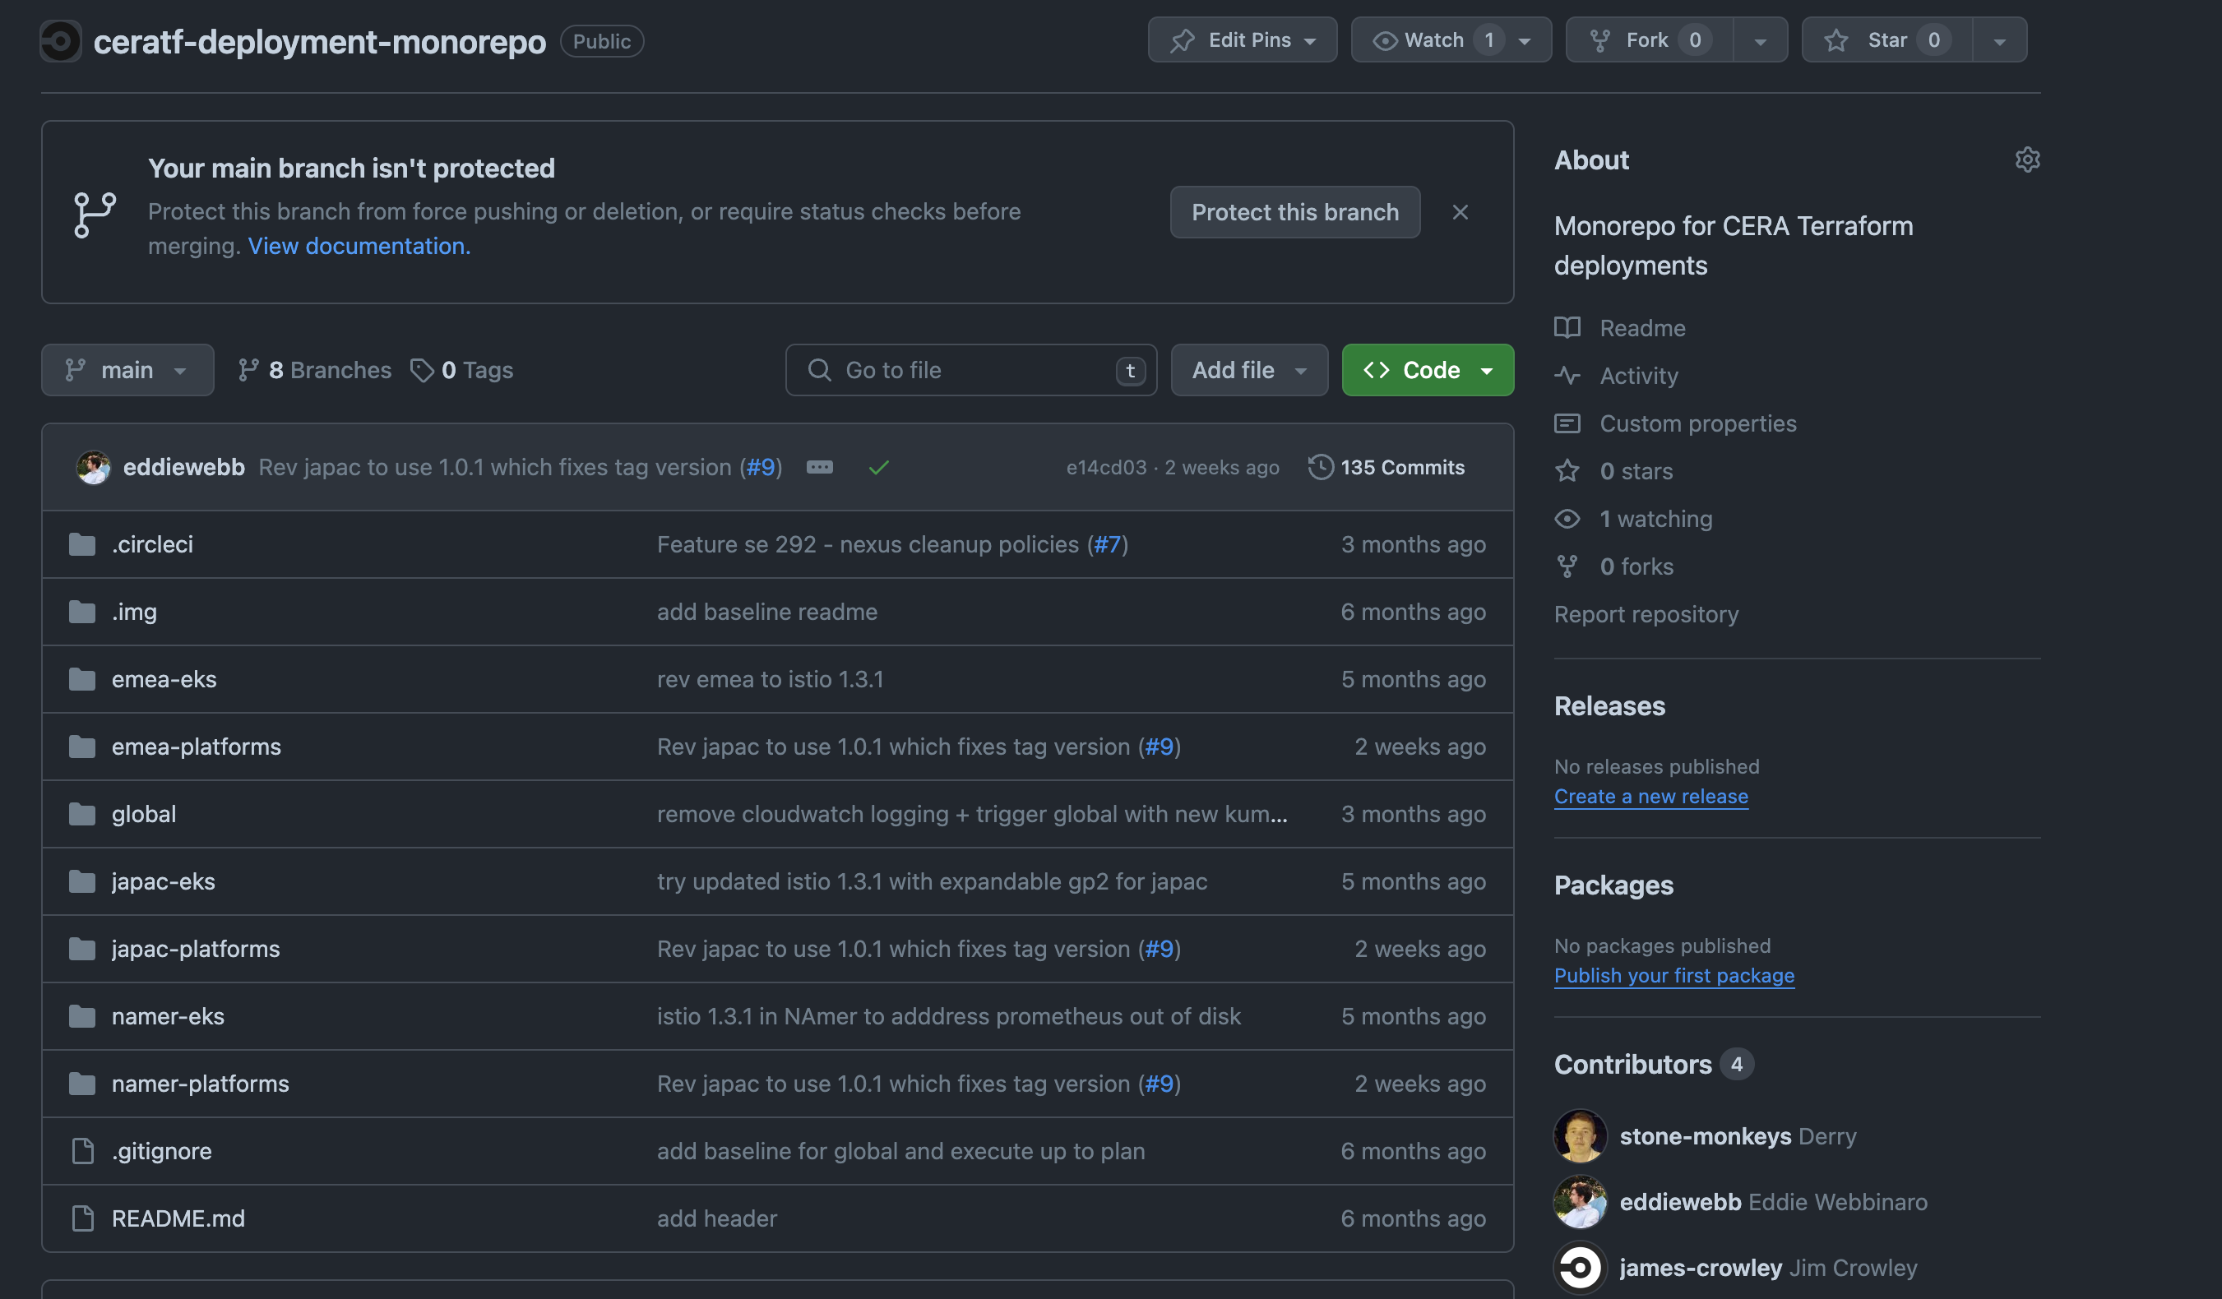This screenshot has height=1299, width=2222.
Task: Open Custom properties in the sidebar
Action: point(1697,423)
